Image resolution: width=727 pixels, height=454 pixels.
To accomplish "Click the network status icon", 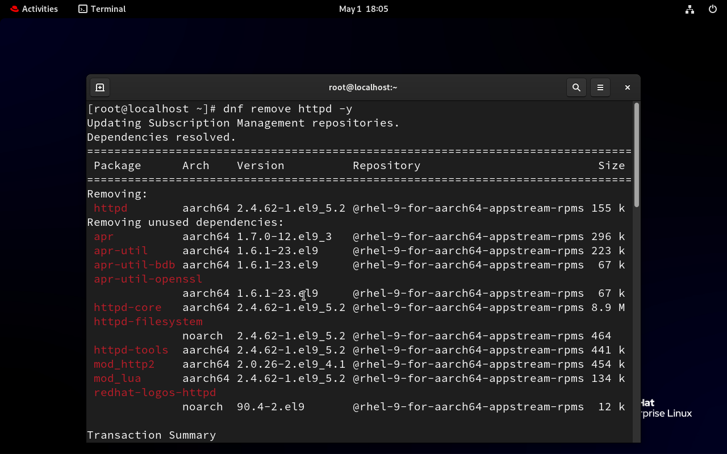I will click(x=690, y=9).
